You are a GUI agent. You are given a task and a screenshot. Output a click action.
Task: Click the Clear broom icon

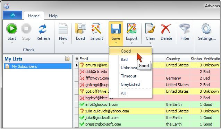(x=150, y=28)
